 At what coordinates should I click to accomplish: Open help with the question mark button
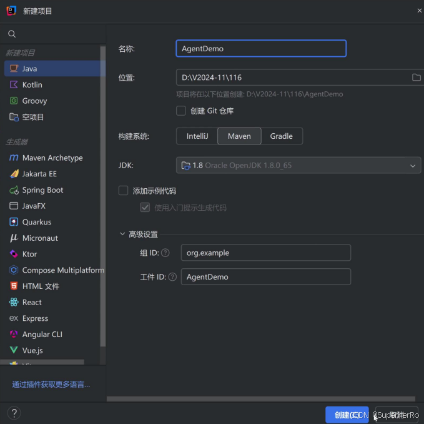(14, 413)
